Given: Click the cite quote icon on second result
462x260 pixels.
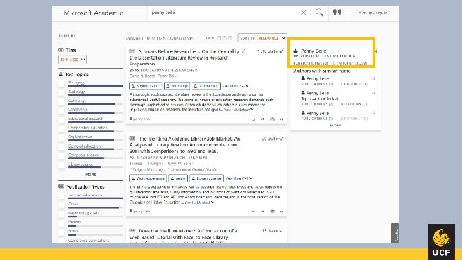Looking at the screenshot, I should [x=282, y=211].
